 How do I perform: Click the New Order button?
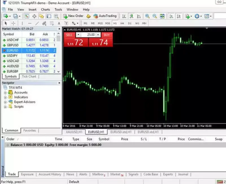(x=73, y=16)
